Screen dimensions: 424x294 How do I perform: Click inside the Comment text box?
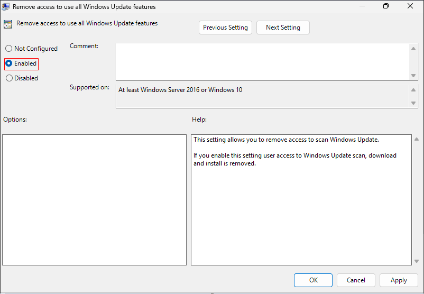click(x=262, y=61)
